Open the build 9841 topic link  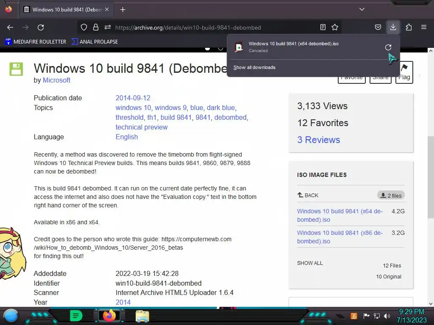176,118
